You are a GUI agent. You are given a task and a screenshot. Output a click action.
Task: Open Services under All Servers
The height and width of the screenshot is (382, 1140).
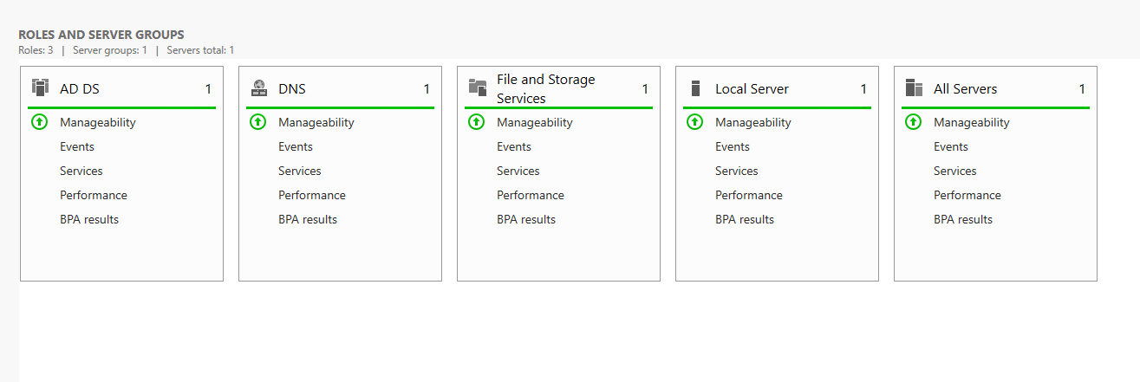coord(955,171)
